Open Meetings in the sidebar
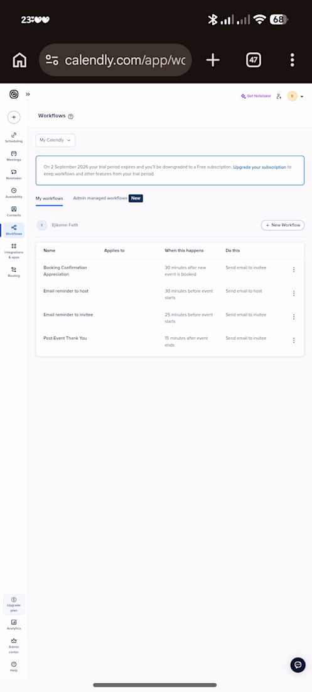Screen dimensions: 312x692 (x=14, y=156)
